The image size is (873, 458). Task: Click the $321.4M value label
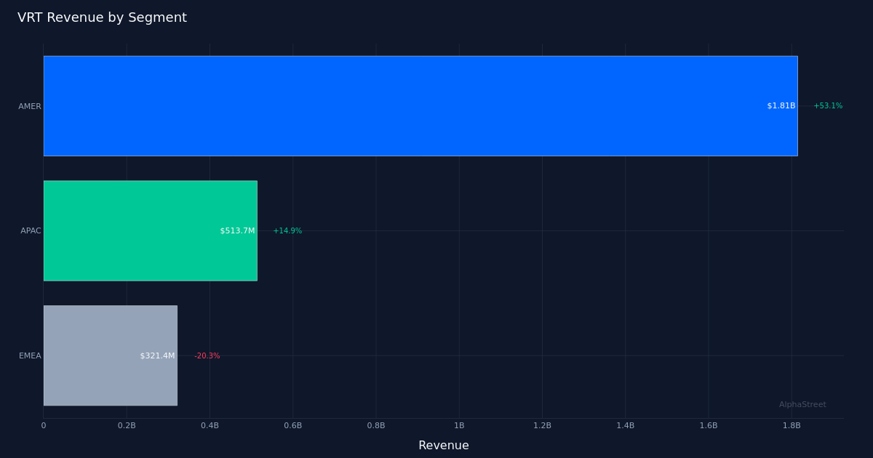click(x=158, y=355)
